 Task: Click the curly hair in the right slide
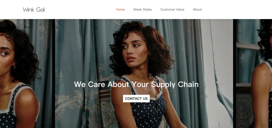(265, 38)
